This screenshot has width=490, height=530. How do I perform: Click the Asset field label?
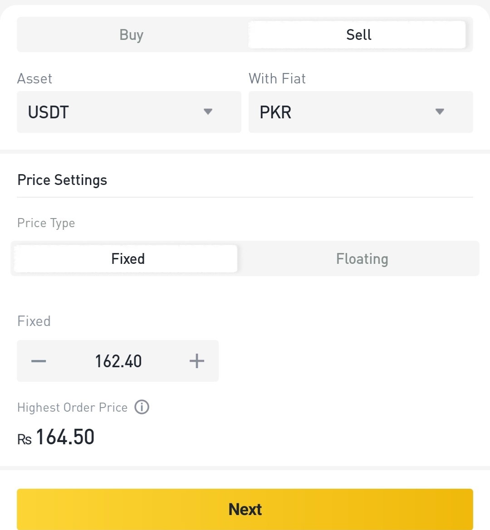tap(35, 79)
